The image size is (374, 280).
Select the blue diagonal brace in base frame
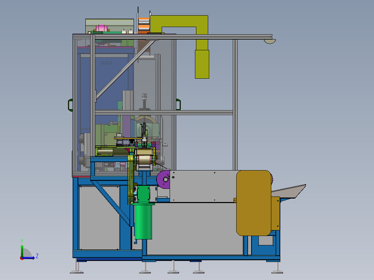click(111, 203)
